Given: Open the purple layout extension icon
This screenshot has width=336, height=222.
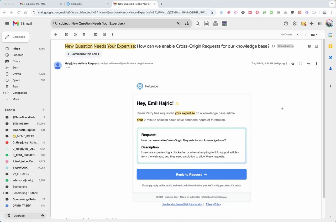Looking at the screenshot, I should click(x=224, y=23).
